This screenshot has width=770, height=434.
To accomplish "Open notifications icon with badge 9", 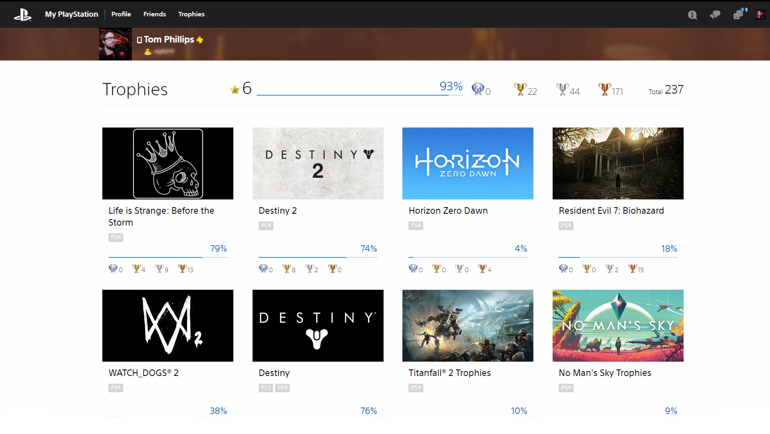I will 739,15.
